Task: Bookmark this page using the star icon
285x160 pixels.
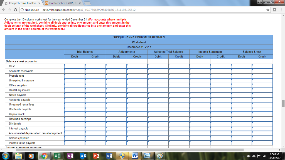Action: 267,10
